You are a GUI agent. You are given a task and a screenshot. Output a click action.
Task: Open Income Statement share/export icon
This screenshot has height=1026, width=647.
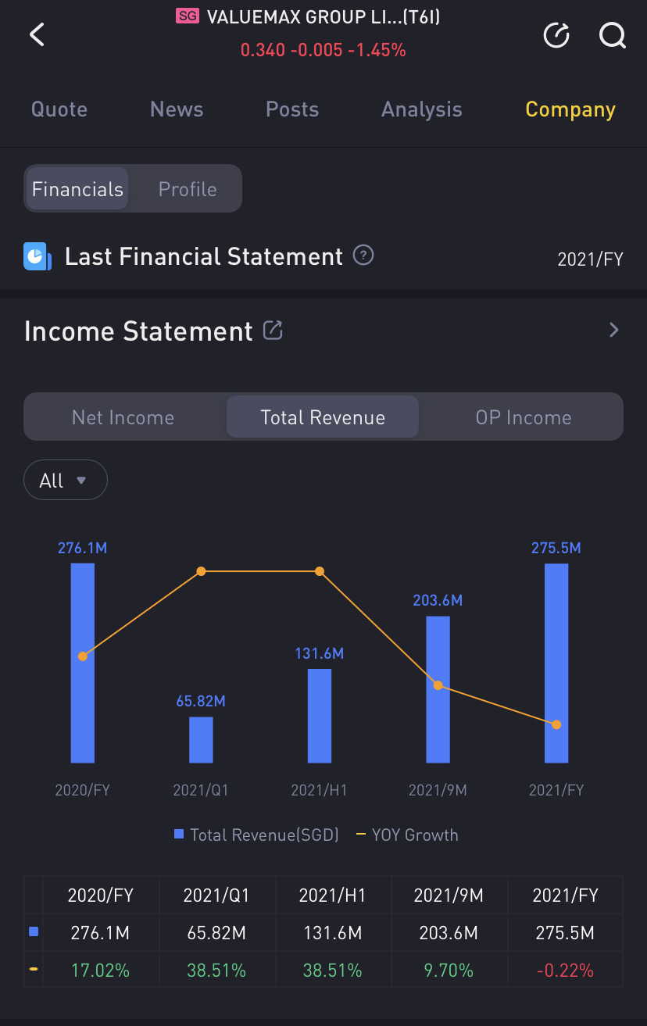[x=273, y=331]
